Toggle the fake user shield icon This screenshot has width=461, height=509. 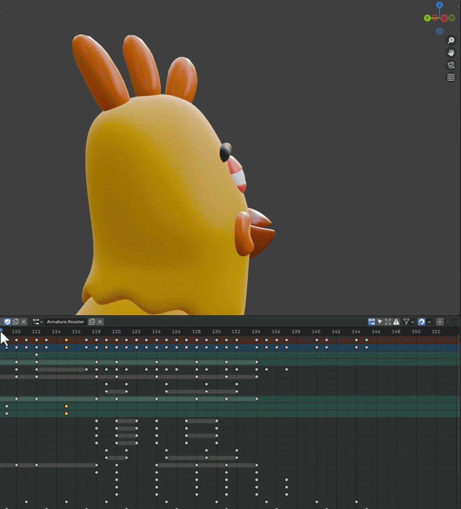[7, 322]
